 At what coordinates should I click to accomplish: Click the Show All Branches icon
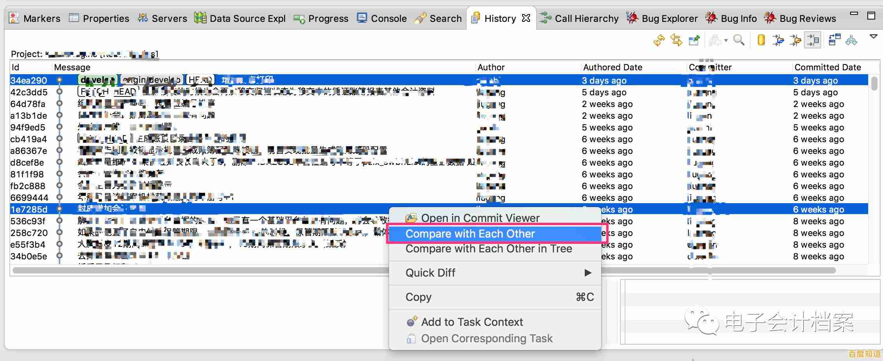point(851,40)
